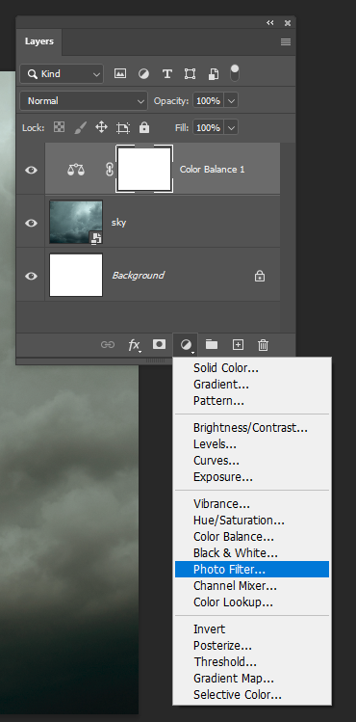Add layer mask icon

click(x=159, y=344)
